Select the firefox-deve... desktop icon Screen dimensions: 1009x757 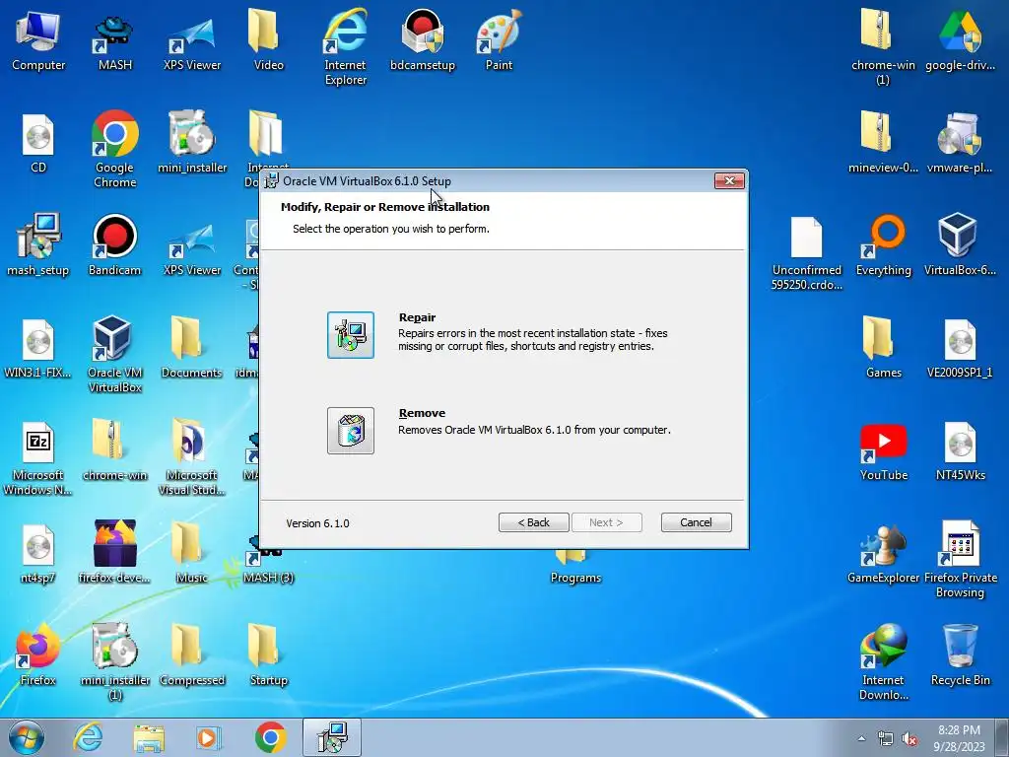click(114, 552)
